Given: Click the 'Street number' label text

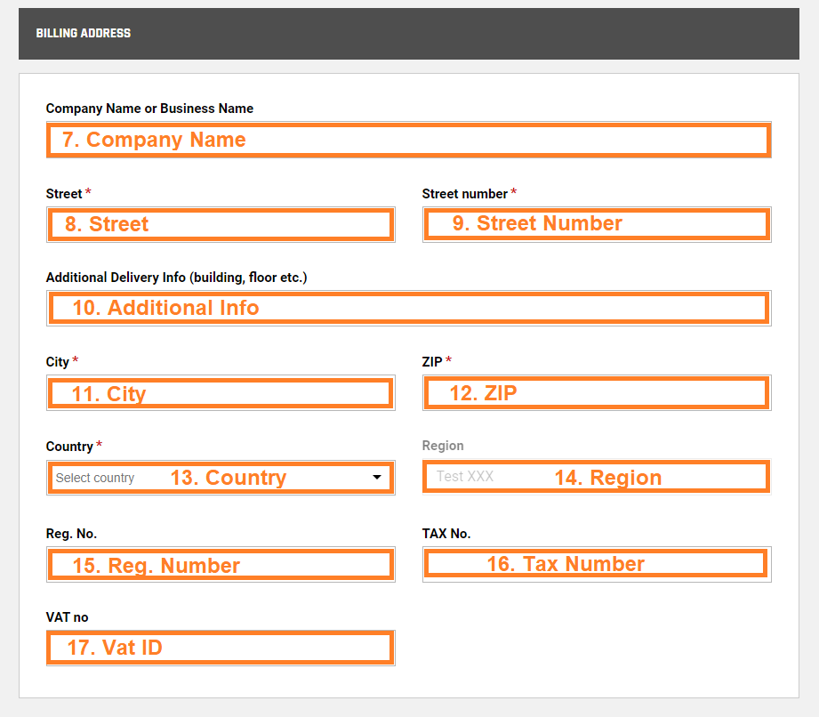Looking at the screenshot, I should 464,193.
